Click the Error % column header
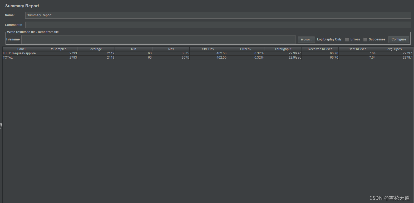 tap(245, 49)
